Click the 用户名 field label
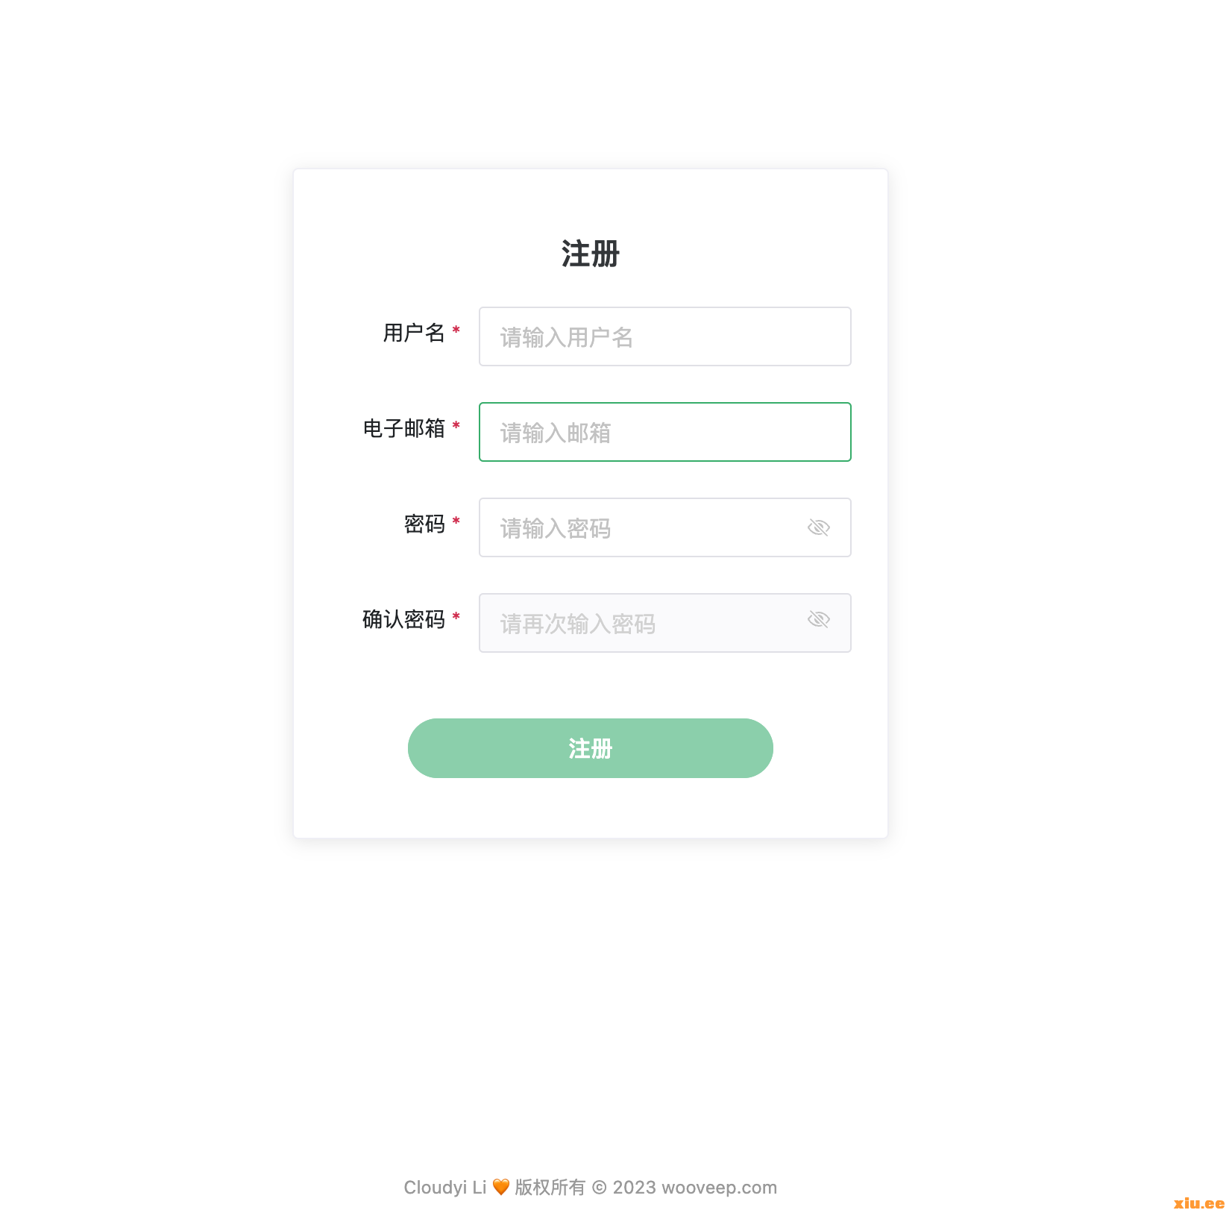This screenshot has width=1229, height=1213. (413, 333)
